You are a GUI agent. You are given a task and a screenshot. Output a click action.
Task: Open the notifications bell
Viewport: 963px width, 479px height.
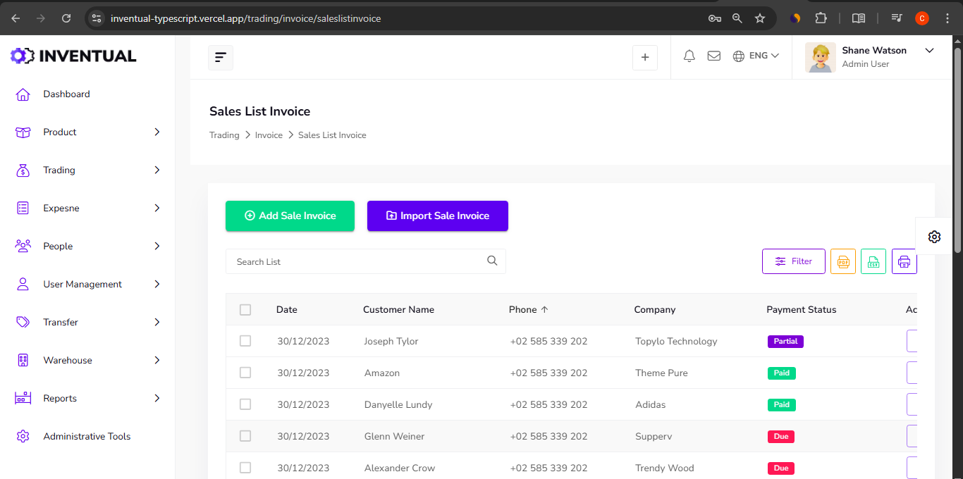tap(689, 56)
